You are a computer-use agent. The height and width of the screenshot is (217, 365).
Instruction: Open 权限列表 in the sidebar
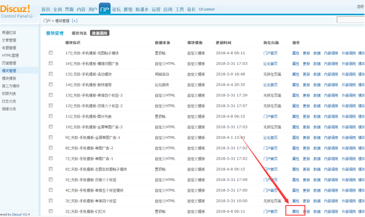(9, 93)
